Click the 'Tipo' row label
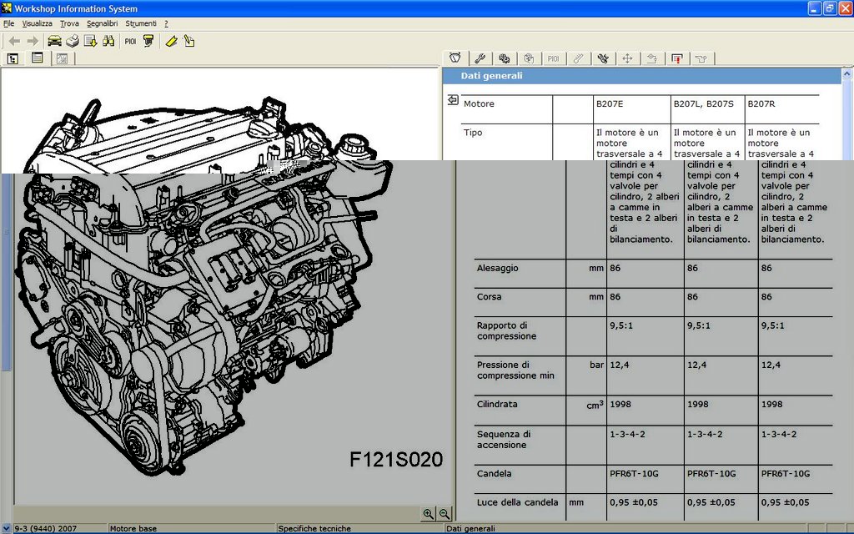 [x=473, y=133]
